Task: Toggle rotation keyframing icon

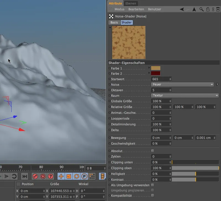Action: click(x=77, y=176)
